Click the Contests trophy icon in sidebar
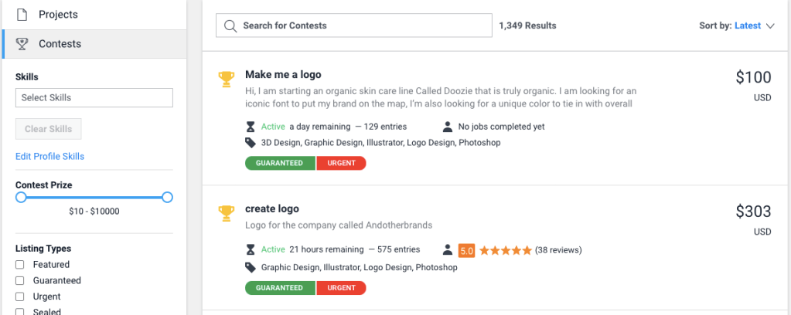 click(x=22, y=44)
